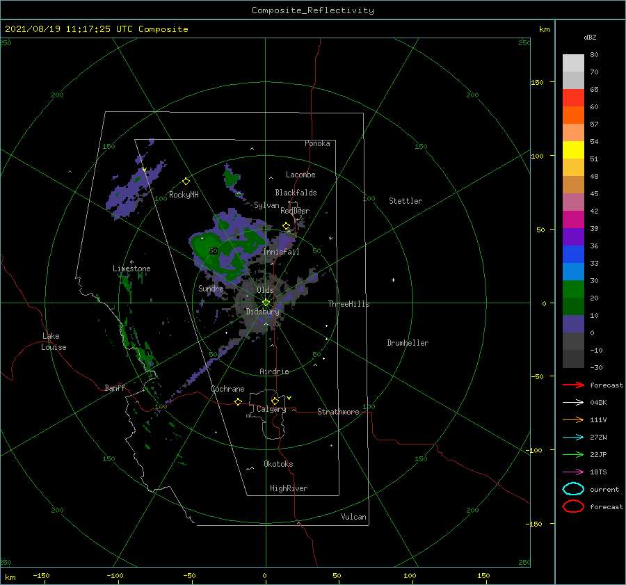The width and height of the screenshot is (626, 585).
Task: Click the yellow diamond marker below RedDeer
Action: pos(286,225)
